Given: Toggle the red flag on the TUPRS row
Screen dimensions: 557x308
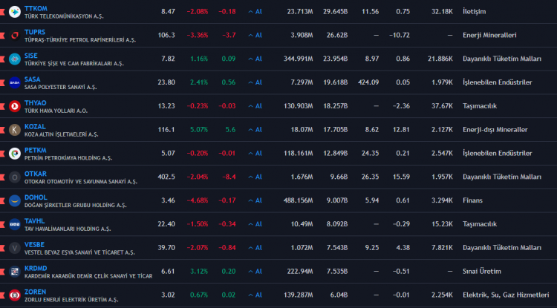Looking at the screenshot, I should pyautogui.click(x=2, y=35).
